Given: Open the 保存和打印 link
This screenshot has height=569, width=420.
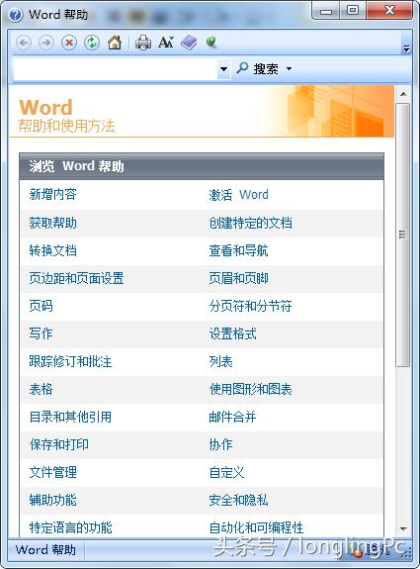Looking at the screenshot, I should (58, 444).
